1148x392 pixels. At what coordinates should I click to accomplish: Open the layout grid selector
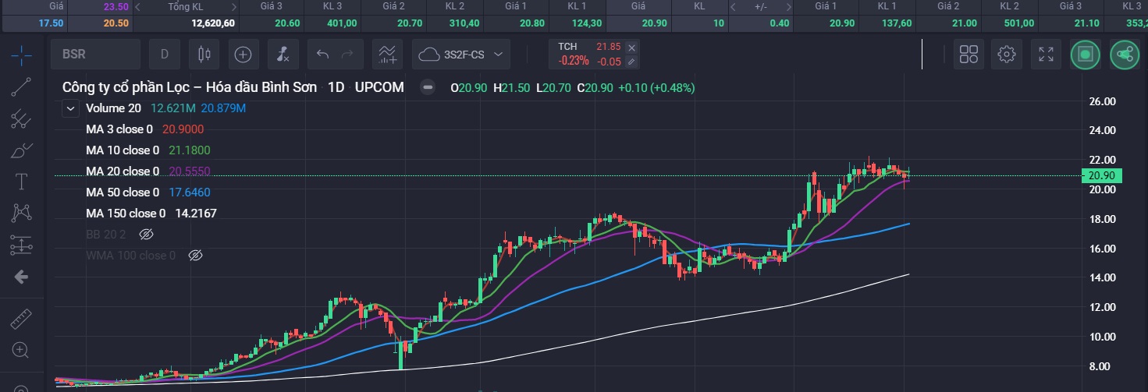pyautogui.click(x=969, y=55)
